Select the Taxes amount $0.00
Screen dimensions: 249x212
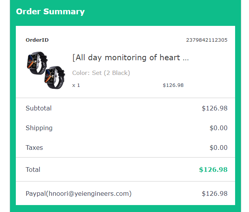219,148
